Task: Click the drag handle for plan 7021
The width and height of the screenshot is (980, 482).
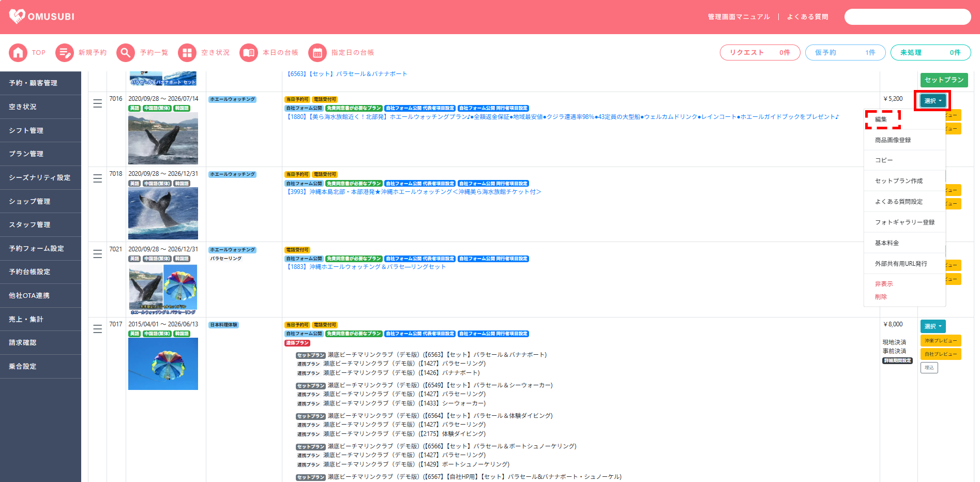Action: click(x=97, y=254)
